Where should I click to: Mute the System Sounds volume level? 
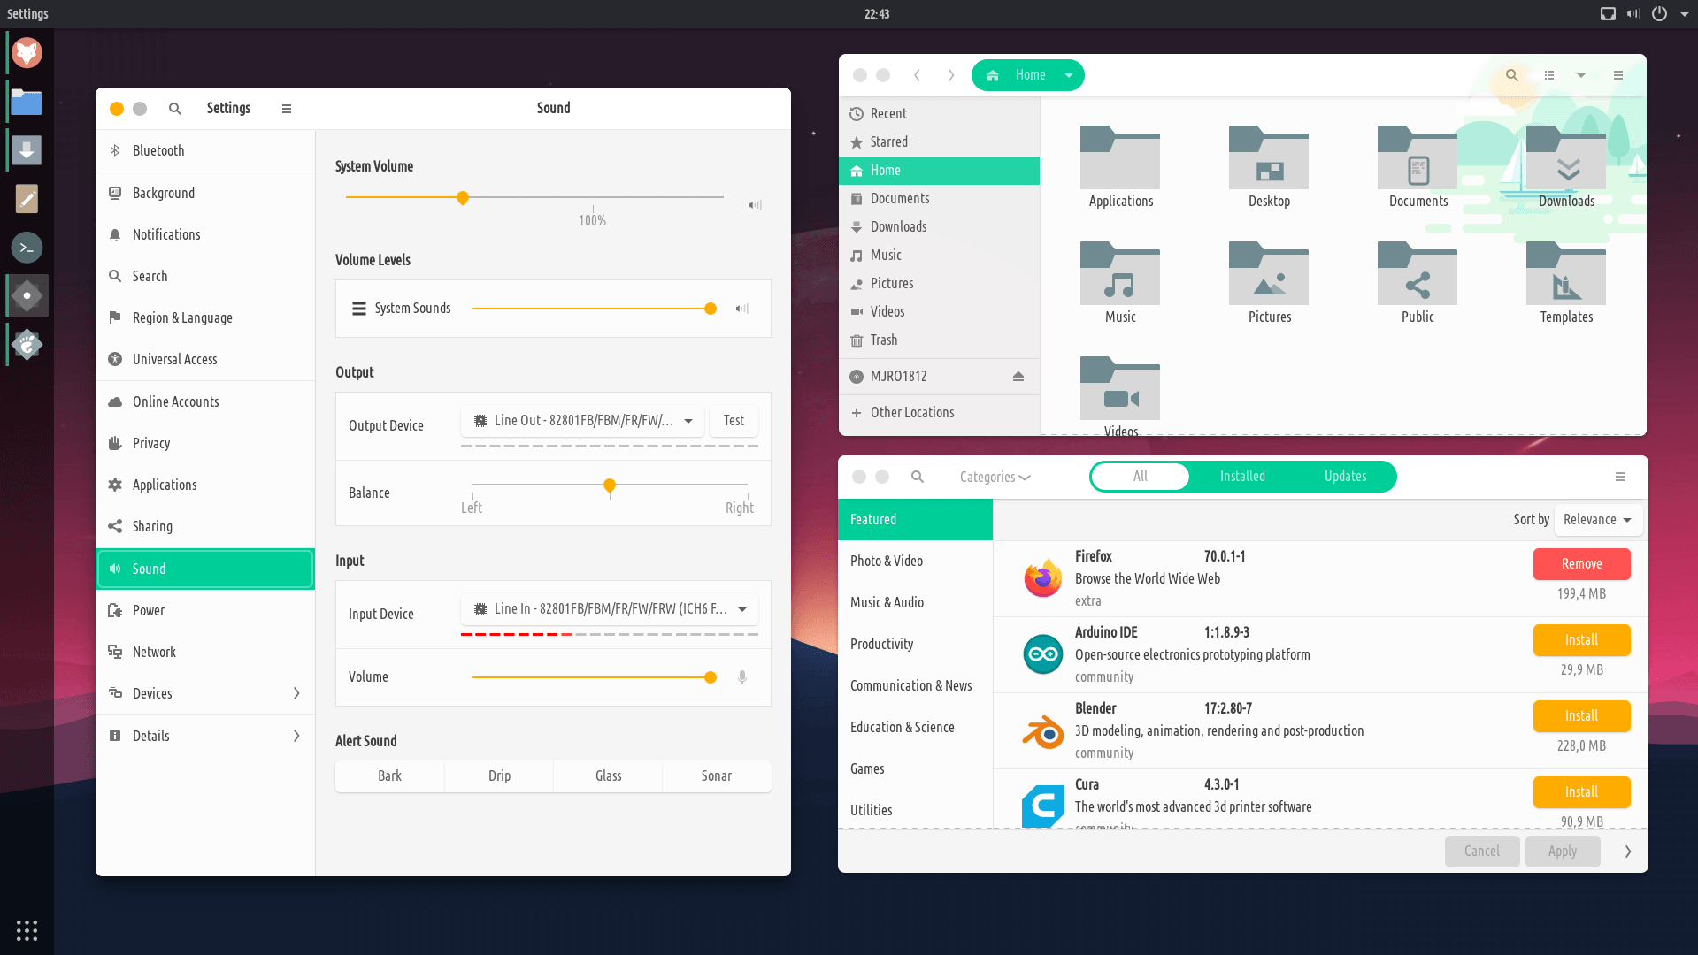click(742, 309)
